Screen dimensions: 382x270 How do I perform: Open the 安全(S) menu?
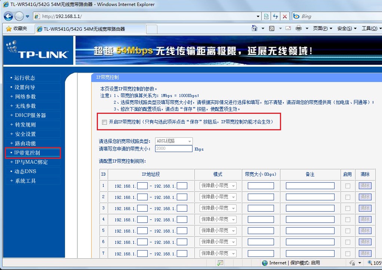[345, 28]
